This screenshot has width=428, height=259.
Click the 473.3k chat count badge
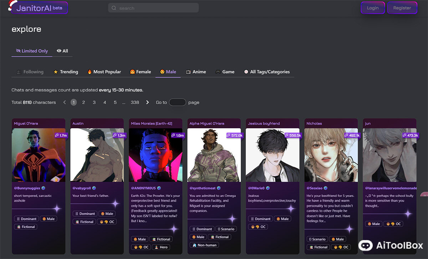(x=411, y=135)
